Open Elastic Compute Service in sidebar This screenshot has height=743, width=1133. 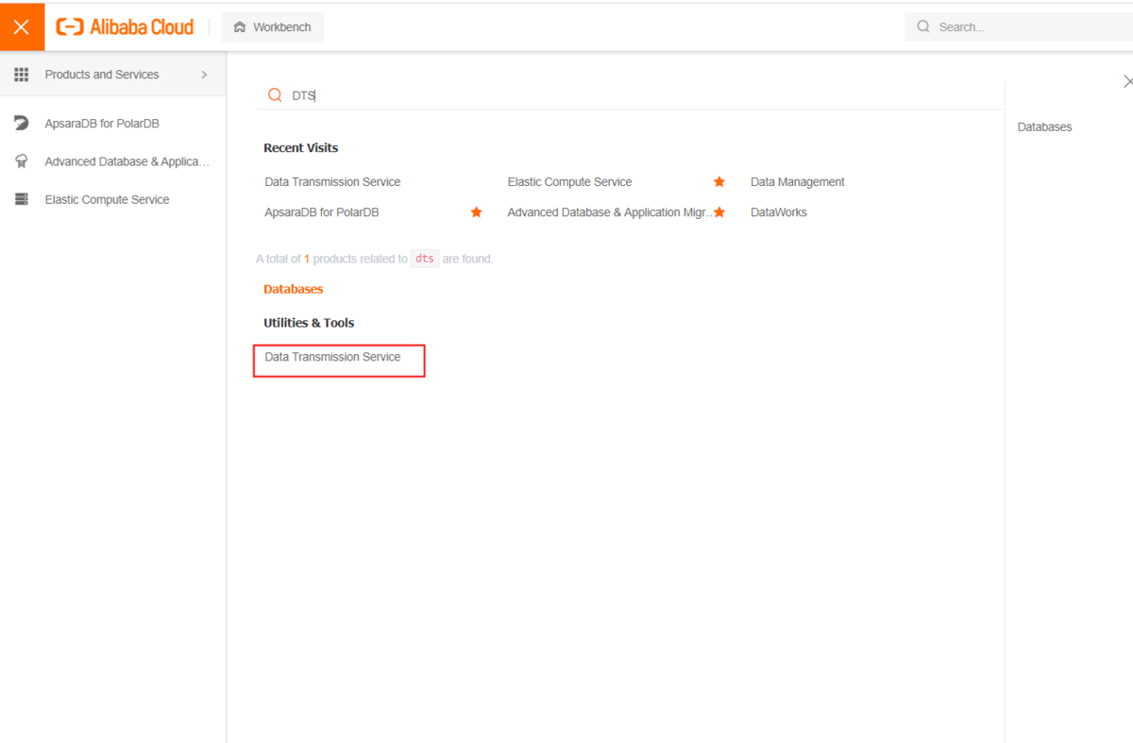point(107,199)
